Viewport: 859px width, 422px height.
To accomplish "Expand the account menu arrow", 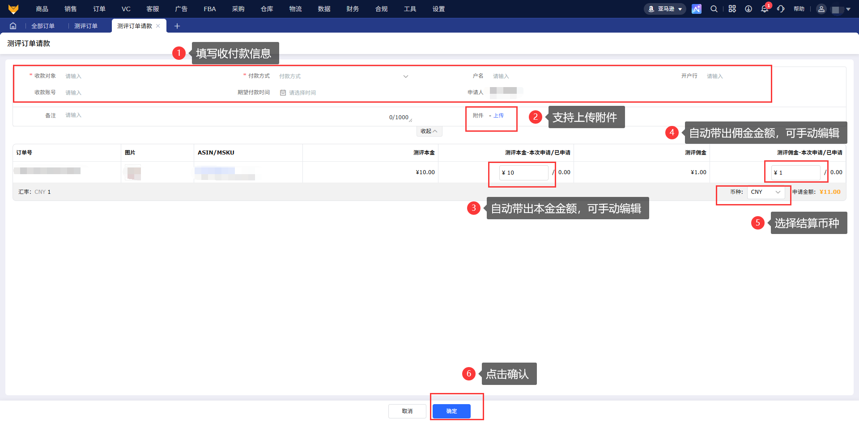I will click(848, 9).
